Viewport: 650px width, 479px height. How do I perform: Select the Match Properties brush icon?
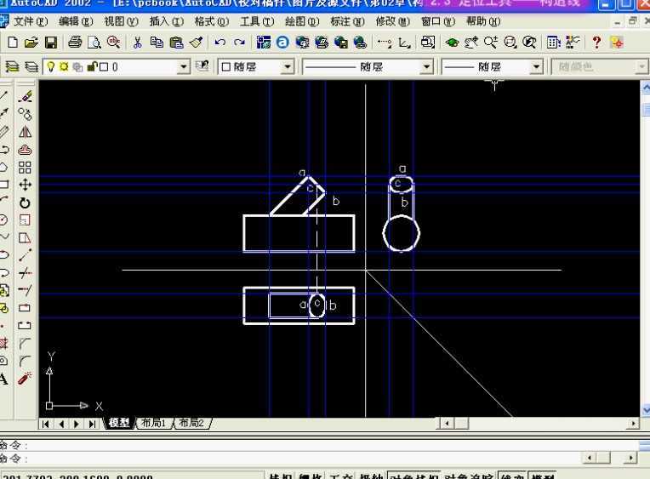click(x=196, y=43)
